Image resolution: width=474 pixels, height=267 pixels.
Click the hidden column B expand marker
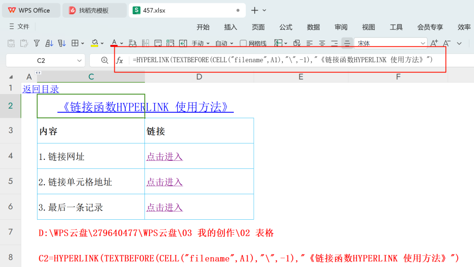pyautogui.click(x=38, y=73)
